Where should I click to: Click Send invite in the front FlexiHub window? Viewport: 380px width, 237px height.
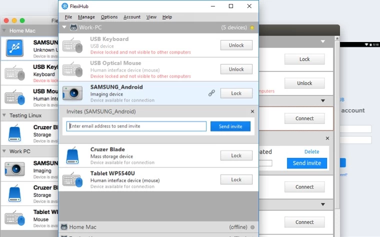[x=230, y=126]
